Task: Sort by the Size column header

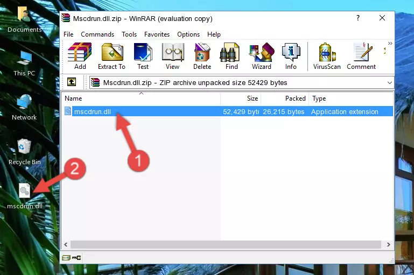Action: point(241,98)
